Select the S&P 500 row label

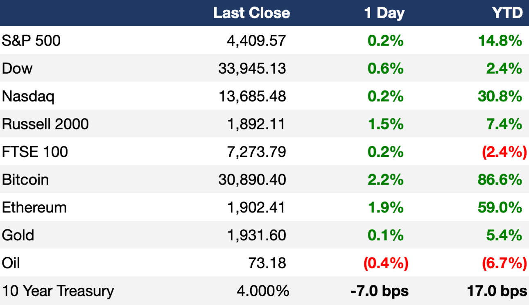pos(31,41)
